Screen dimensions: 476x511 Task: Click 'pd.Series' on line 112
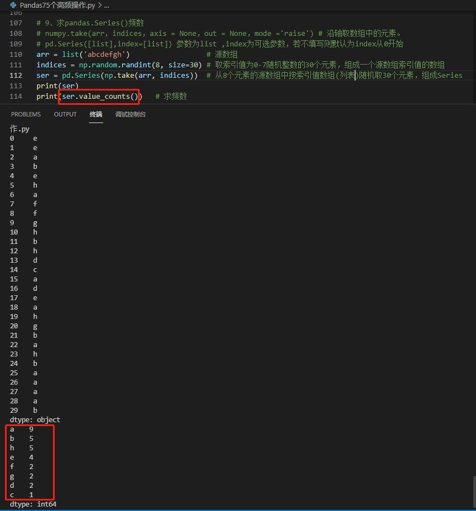pos(81,75)
